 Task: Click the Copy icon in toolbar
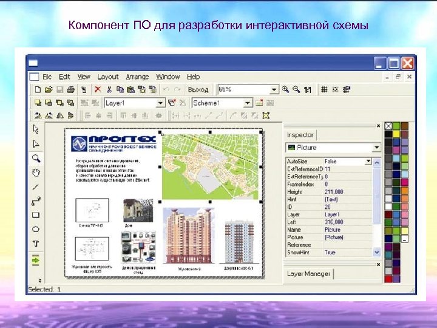(120, 89)
